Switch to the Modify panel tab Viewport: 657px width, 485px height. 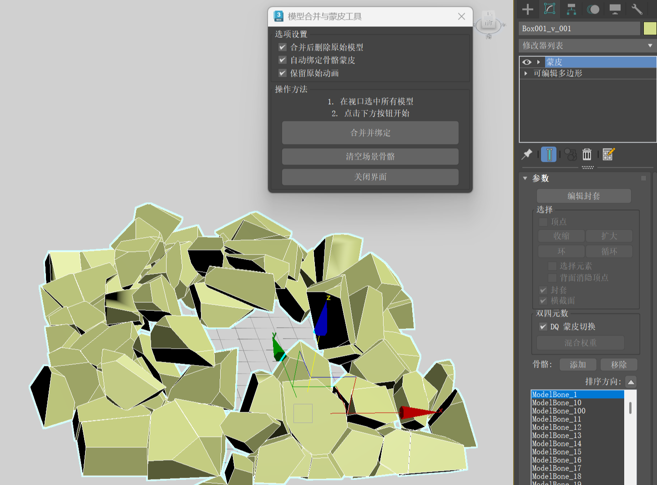(550, 9)
